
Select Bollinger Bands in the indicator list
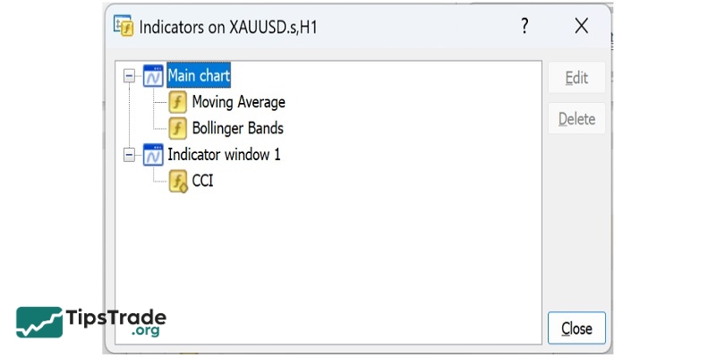[x=237, y=128]
